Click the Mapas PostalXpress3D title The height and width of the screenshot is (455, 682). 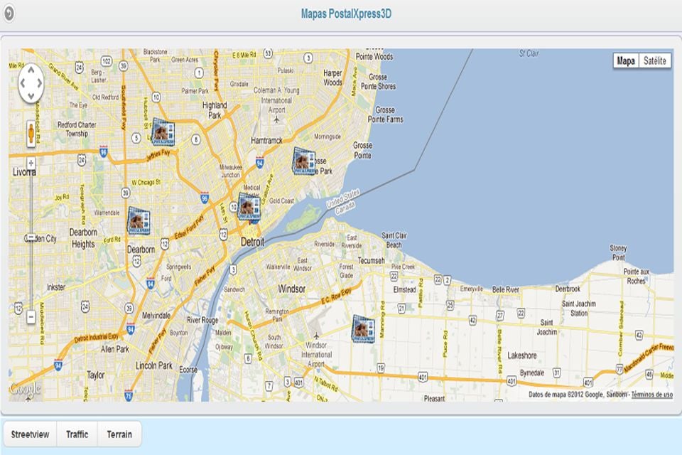click(x=346, y=14)
